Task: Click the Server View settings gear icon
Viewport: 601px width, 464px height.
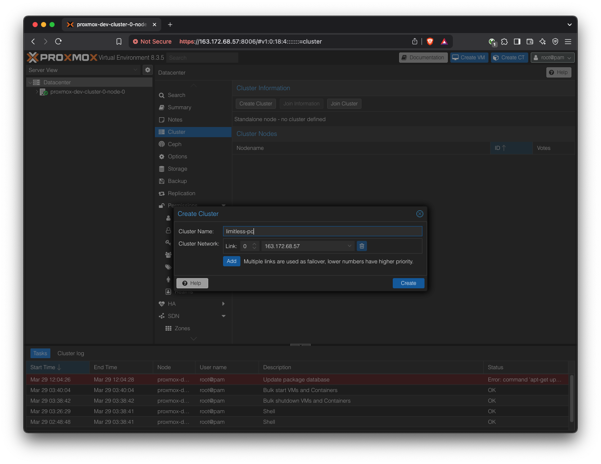Action: click(148, 70)
